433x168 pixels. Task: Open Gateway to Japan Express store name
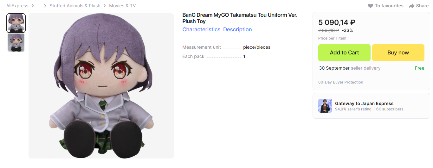point(364,103)
